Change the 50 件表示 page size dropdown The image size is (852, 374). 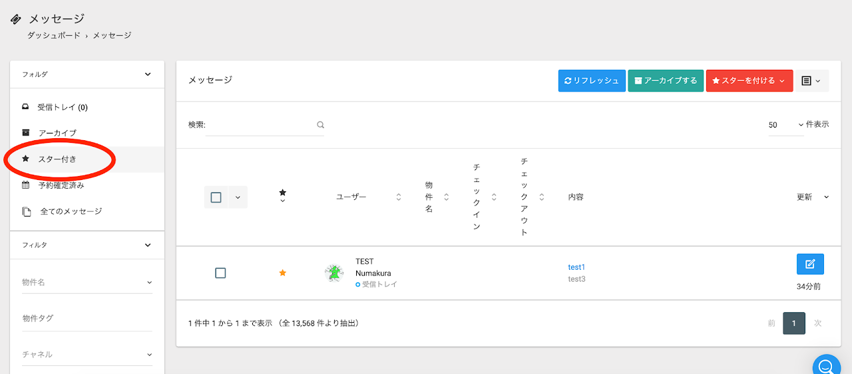click(x=786, y=125)
